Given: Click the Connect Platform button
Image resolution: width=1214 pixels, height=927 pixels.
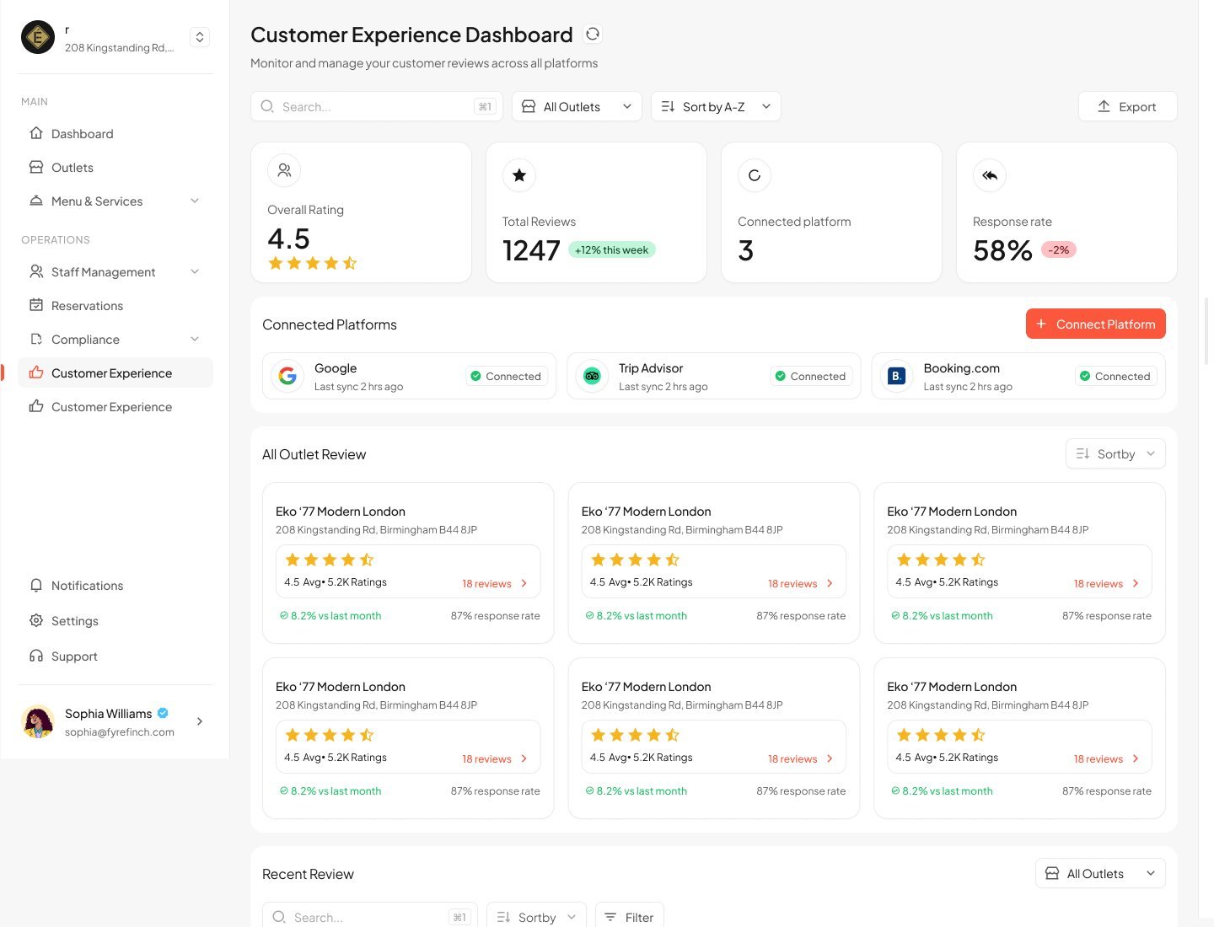Looking at the screenshot, I should pyautogui.click(x=1096, y=324).
